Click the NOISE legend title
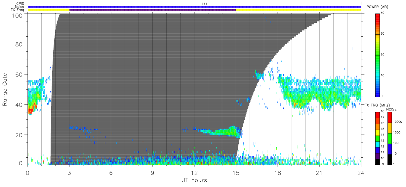The height and width of the screenshot is (187, 406). click(391, 109)
